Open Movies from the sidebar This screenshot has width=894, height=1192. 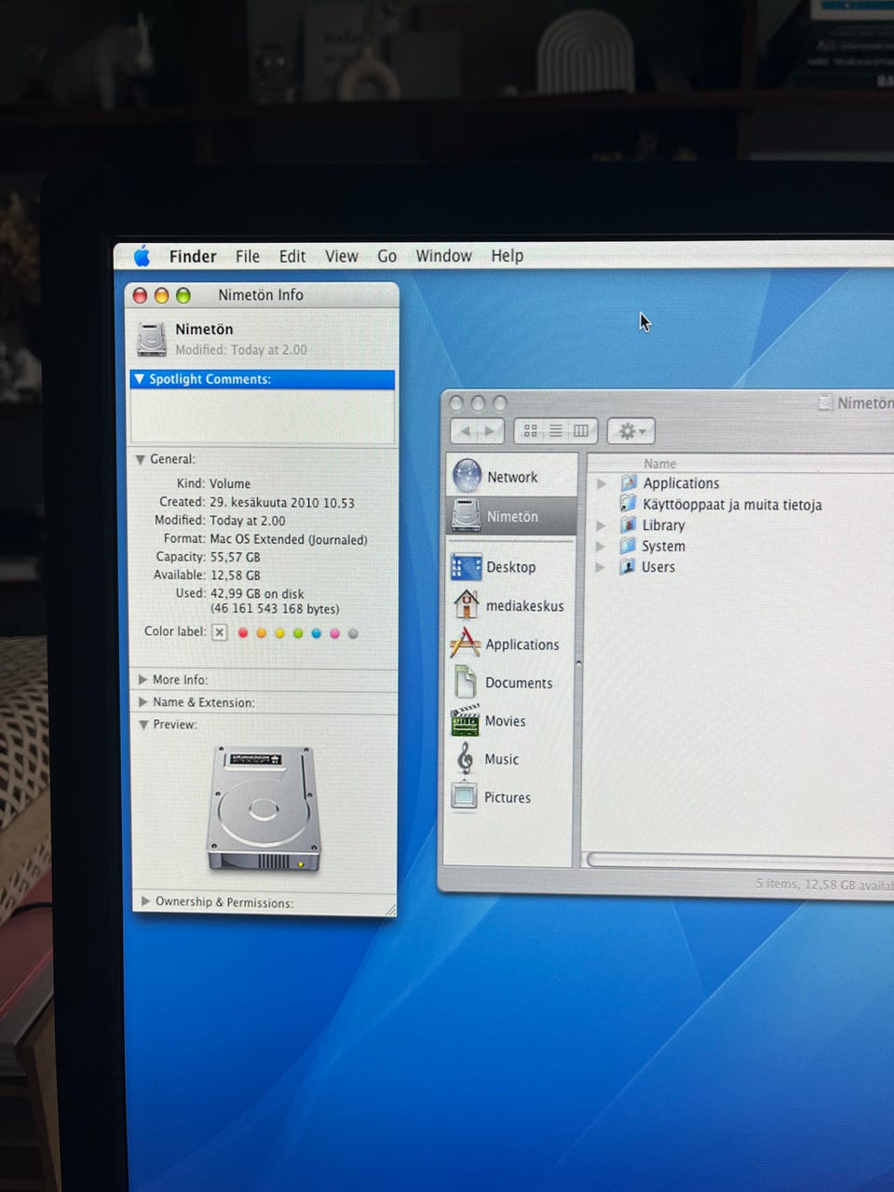click(508, 721)
